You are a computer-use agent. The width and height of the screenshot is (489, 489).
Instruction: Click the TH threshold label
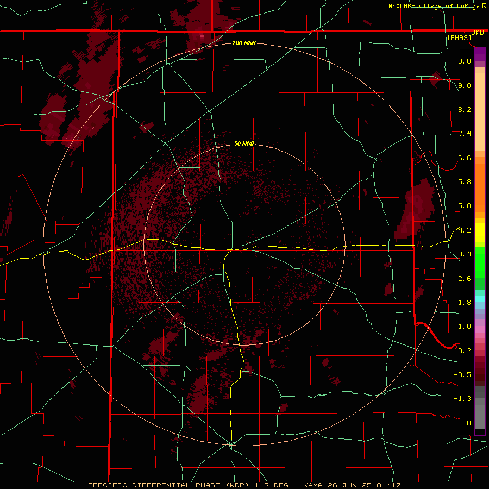pyautogui.click(x=467, y=423)
